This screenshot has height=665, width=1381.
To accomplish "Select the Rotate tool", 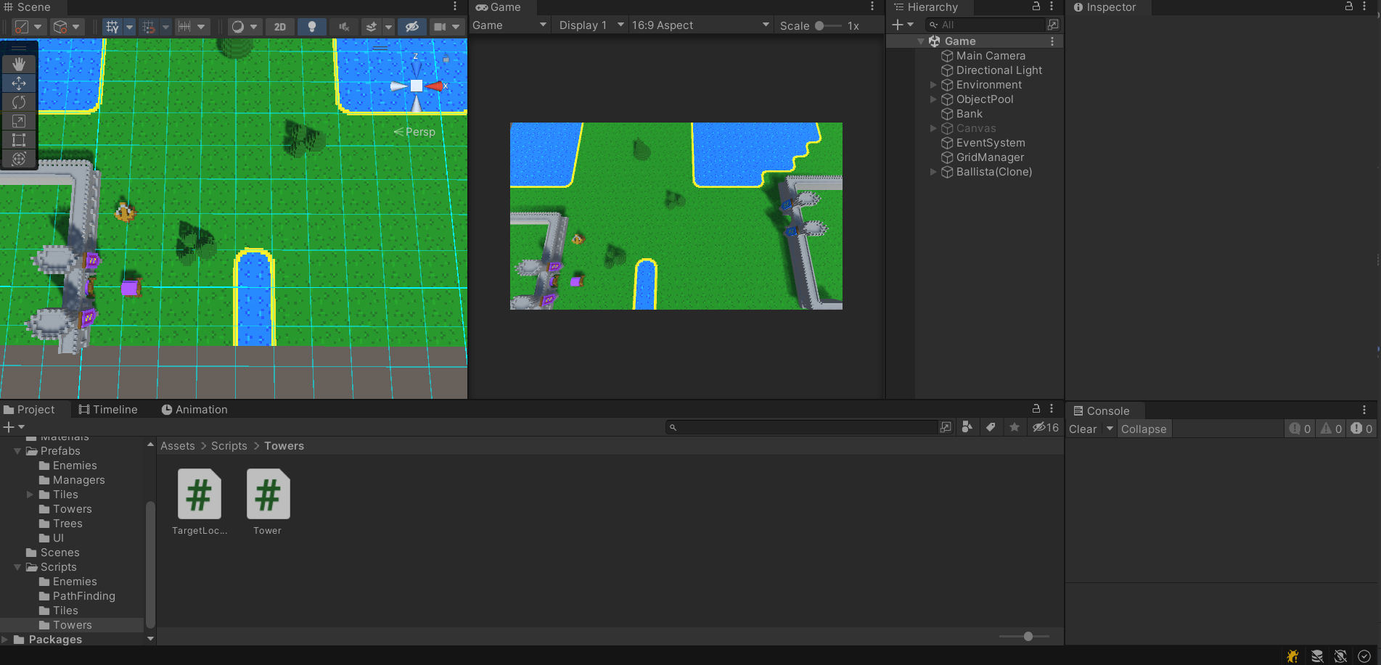I will point(19,102).
